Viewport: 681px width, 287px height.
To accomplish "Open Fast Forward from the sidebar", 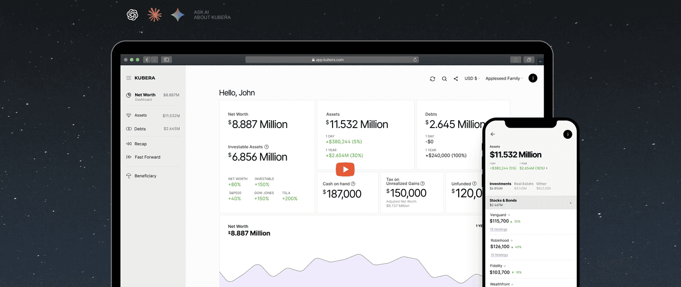I will (147, 157).
